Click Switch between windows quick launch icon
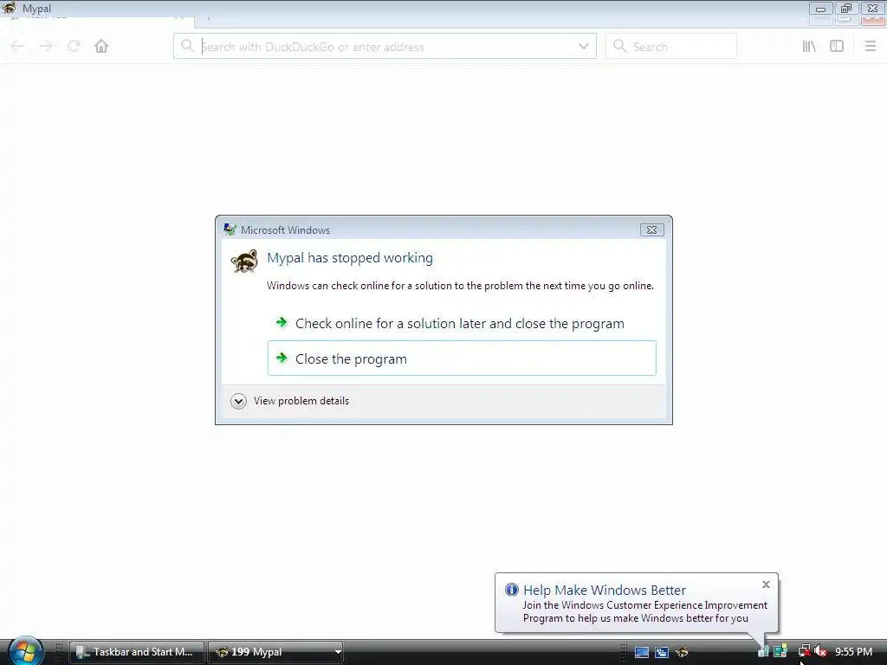 pyautogui.click(x=661, y=652)
